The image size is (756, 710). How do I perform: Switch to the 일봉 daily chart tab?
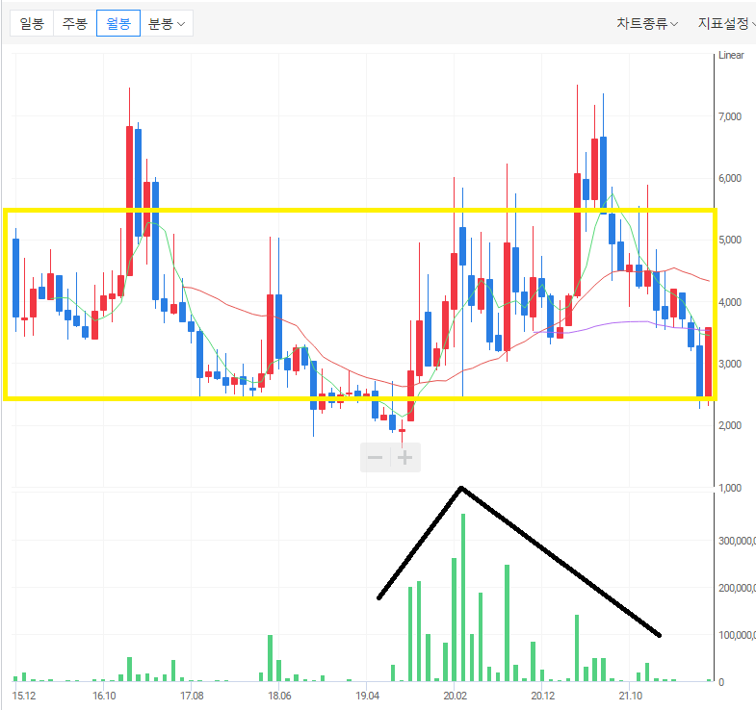point(32,23)
